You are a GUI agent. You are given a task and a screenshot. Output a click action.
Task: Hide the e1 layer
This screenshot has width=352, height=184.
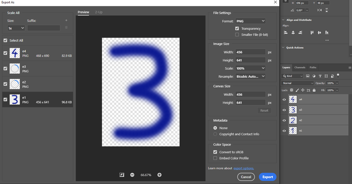click(284, 131)
